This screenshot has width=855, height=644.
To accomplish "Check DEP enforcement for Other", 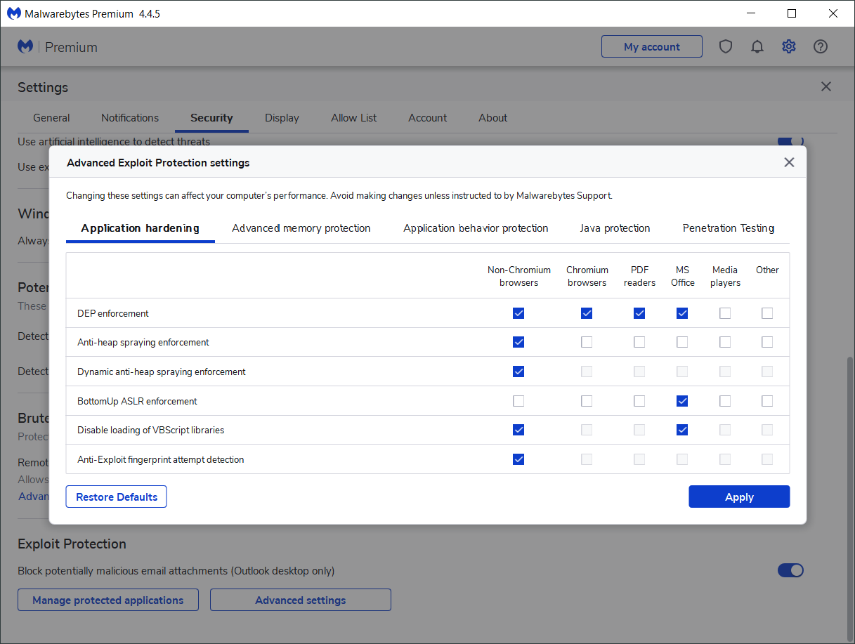I will click(767, 313).
